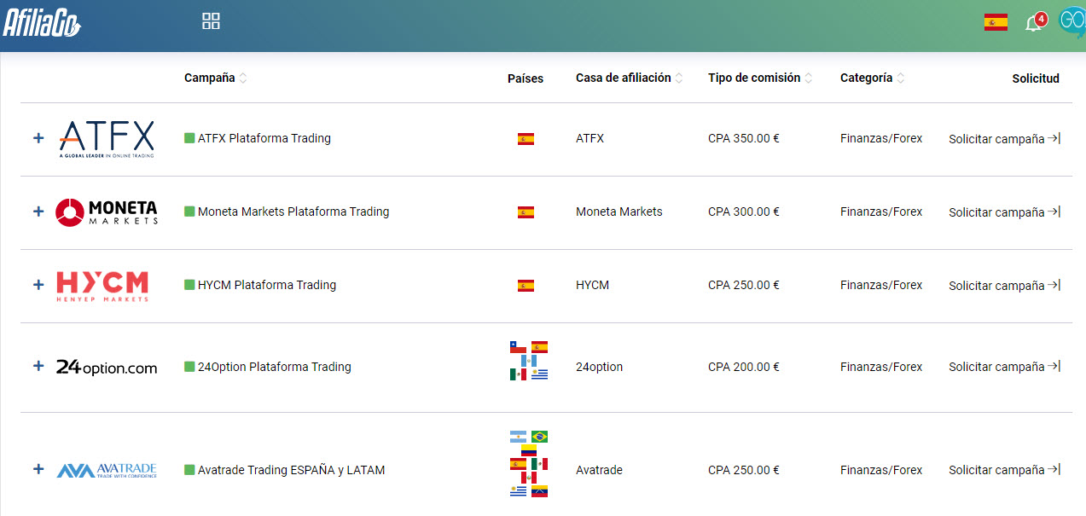Open Moneta Markets Plataforma Trading name

click(293, 212)
